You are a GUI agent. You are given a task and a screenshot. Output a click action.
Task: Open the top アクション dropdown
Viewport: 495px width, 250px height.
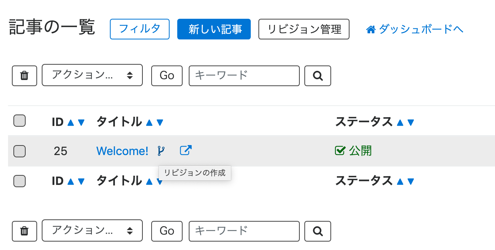click(92, 75)
